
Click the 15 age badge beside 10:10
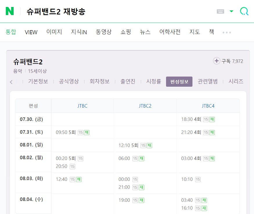198,179
